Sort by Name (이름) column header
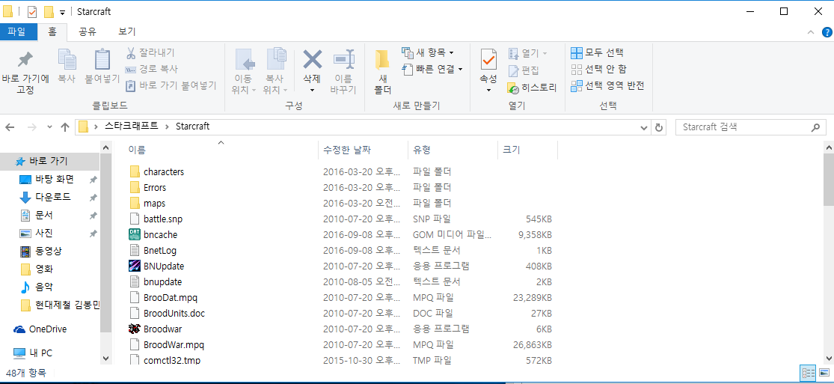 click(x=220, y=150)
